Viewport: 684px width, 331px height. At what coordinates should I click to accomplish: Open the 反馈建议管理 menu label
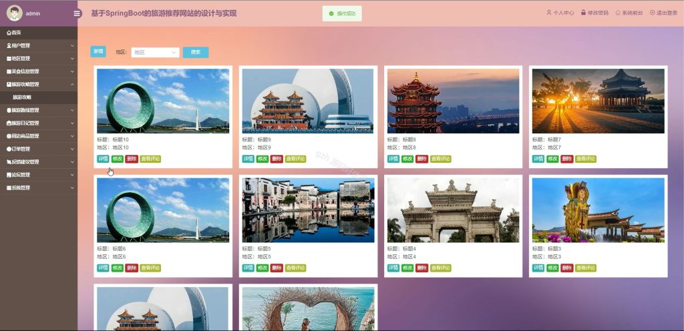[x=25, y=162]
